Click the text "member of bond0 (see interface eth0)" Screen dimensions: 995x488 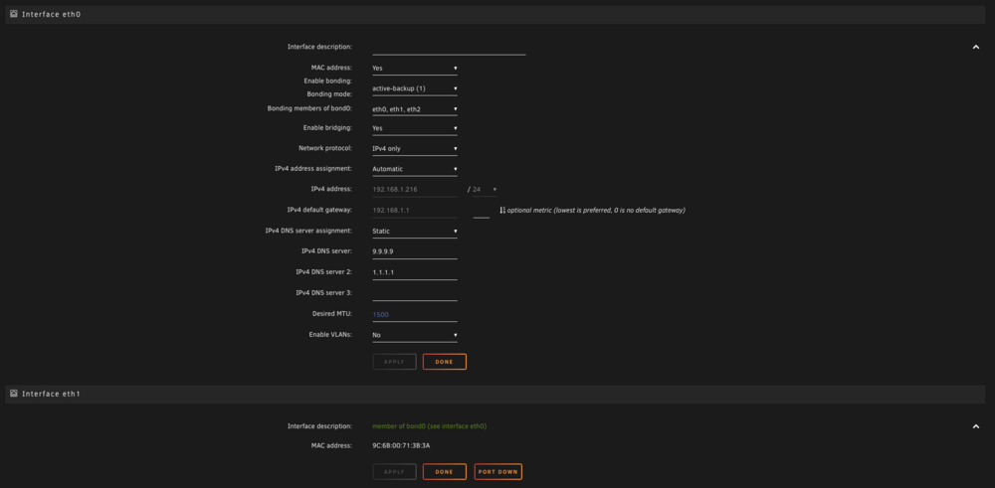[430, 426]
